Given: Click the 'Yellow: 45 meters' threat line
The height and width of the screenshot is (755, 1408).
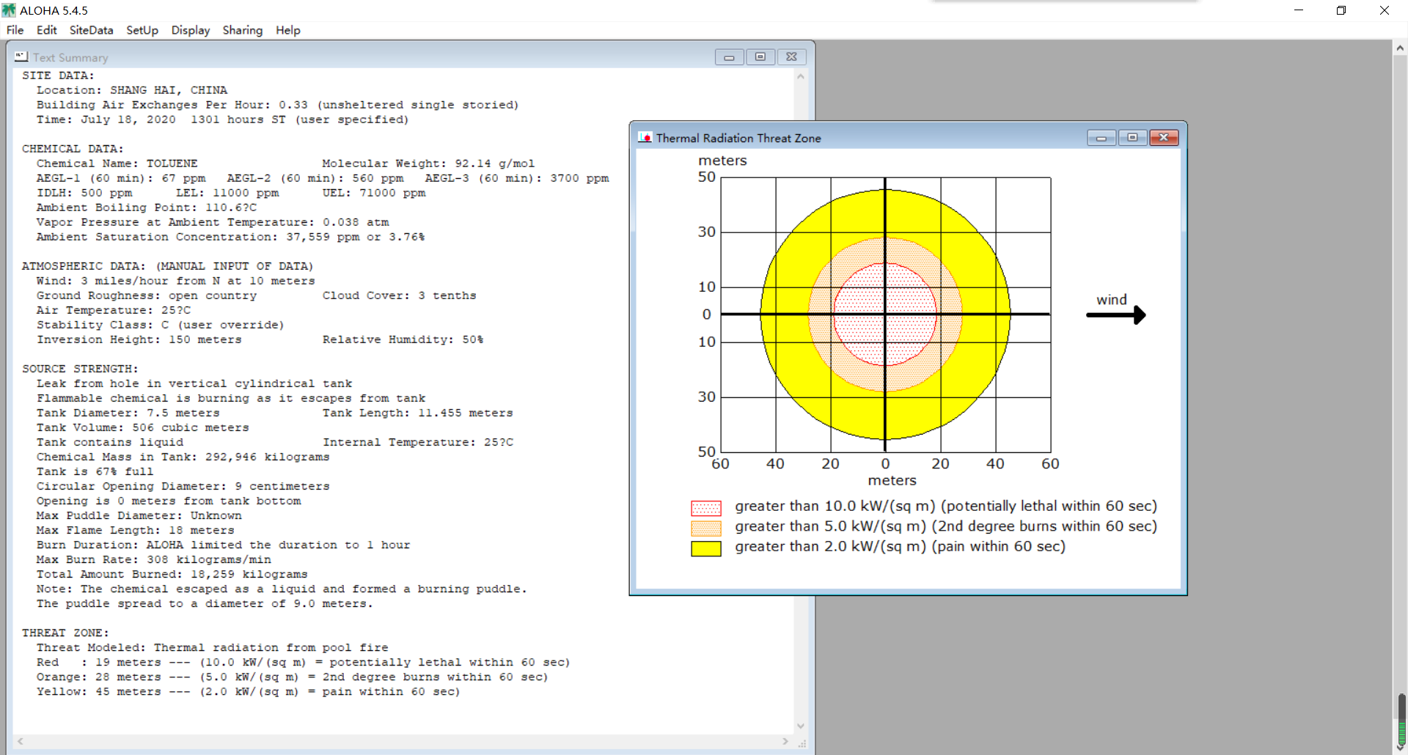Looking at the screenshot, I should [x=248, y=691].
